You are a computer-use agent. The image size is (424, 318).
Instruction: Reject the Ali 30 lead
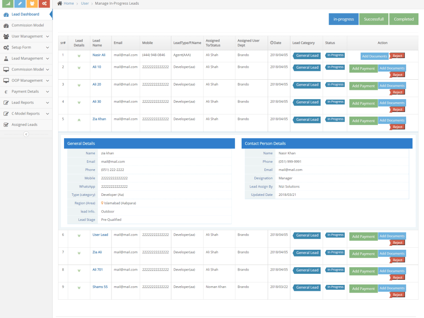click(397, 109)
